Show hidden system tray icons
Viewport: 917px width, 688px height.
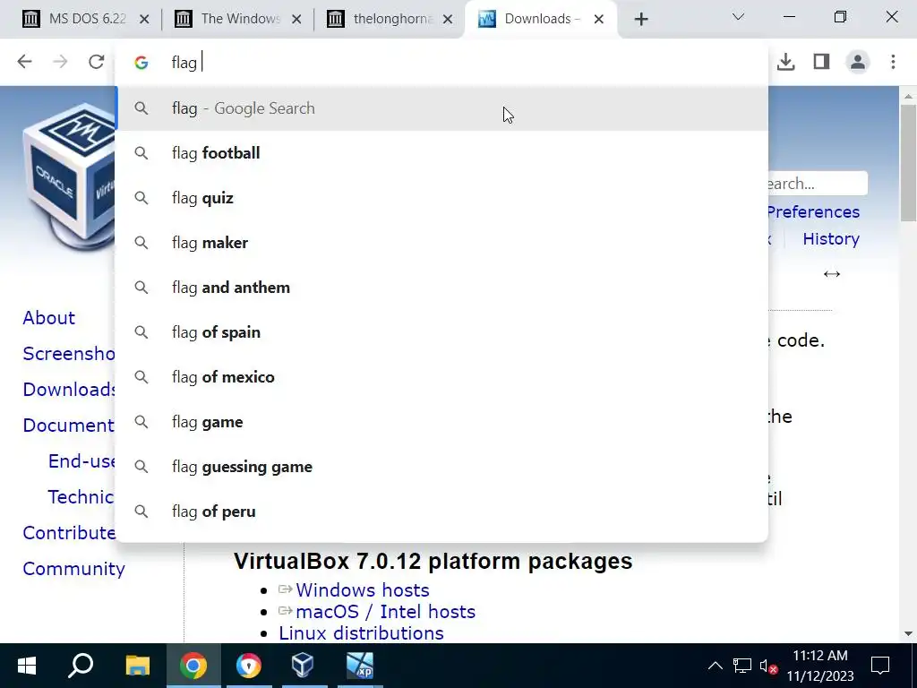tap(715, 666)
